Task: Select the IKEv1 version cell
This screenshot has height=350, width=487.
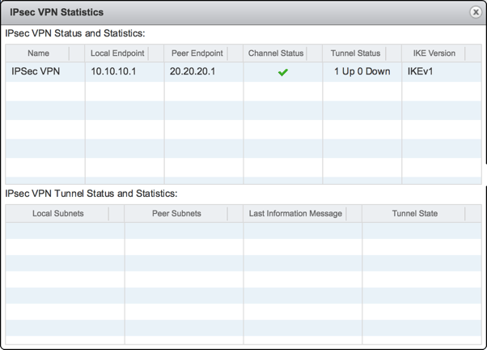Action: tap(421, 71)
